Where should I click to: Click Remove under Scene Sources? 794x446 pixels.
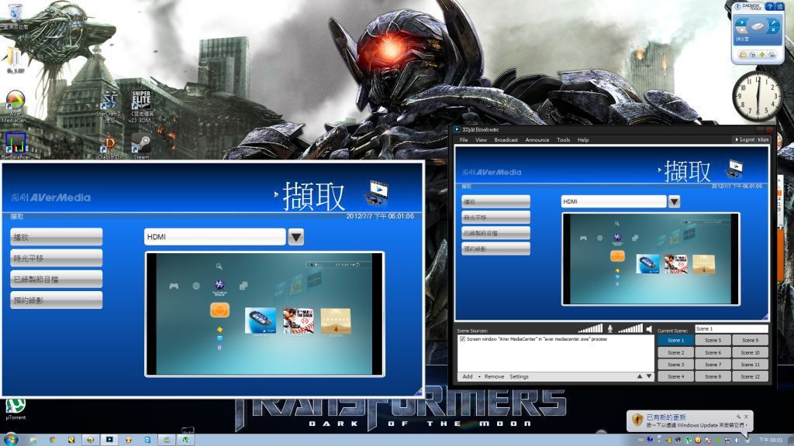pos(494,377)
